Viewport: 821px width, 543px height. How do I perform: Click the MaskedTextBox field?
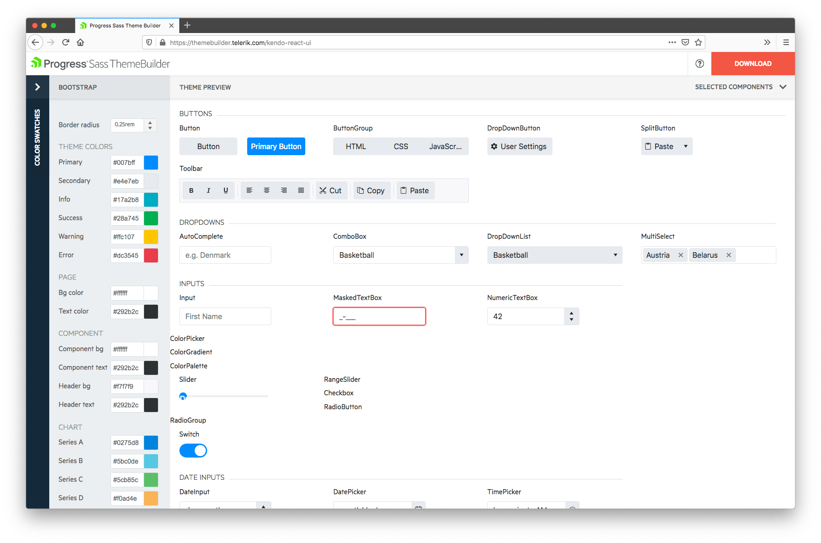click(379, 316)
